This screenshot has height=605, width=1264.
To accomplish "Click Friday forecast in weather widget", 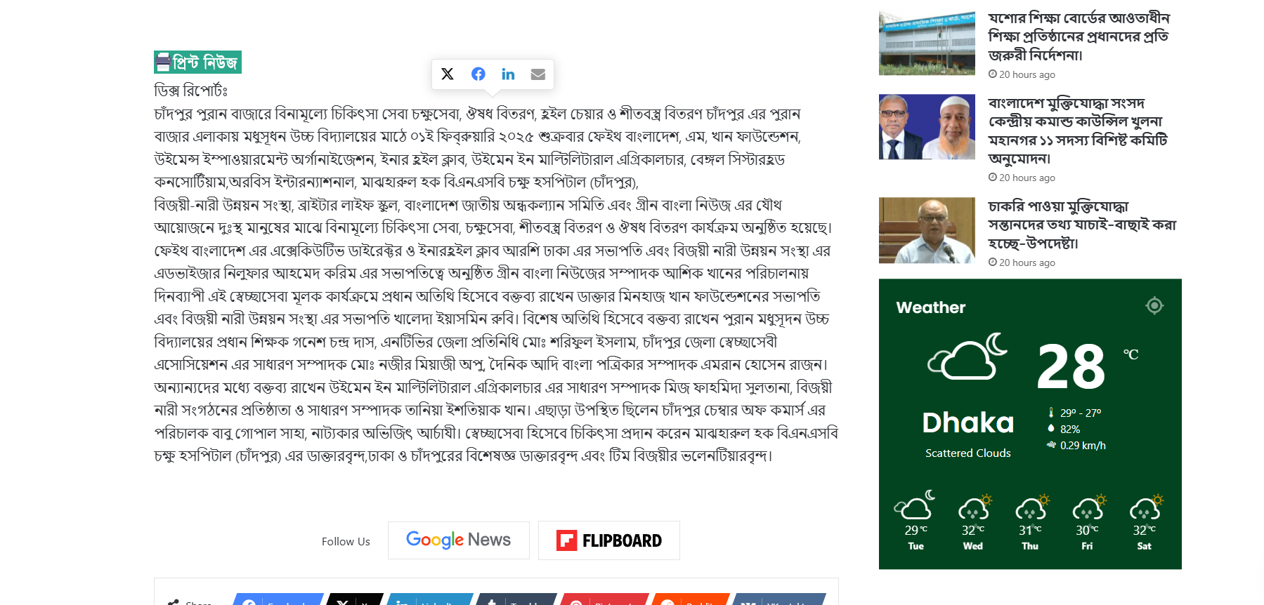I will pyautogui.click(x=1087, y=522).
